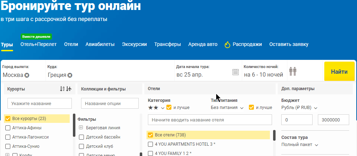The width and height of the screenshot is (357, 156).
Task: Open the number of nights selector
Action: [x=264, y=71]
